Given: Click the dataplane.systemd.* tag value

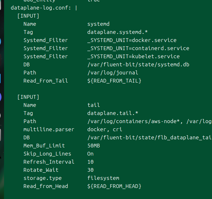Looking at the screenshot, I should (117, 32).
